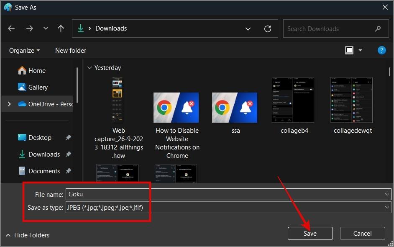This screenshot has width=394, height=247.
Task: Click the pin icon next to Documents
Action: [68, 171]
